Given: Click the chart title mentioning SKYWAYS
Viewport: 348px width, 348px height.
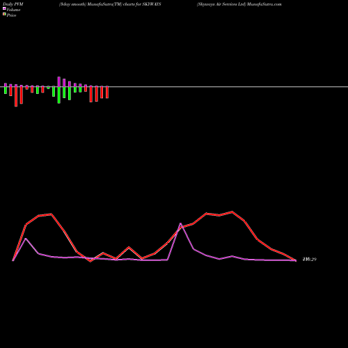Looking at the screenshot, I should 110,4.
